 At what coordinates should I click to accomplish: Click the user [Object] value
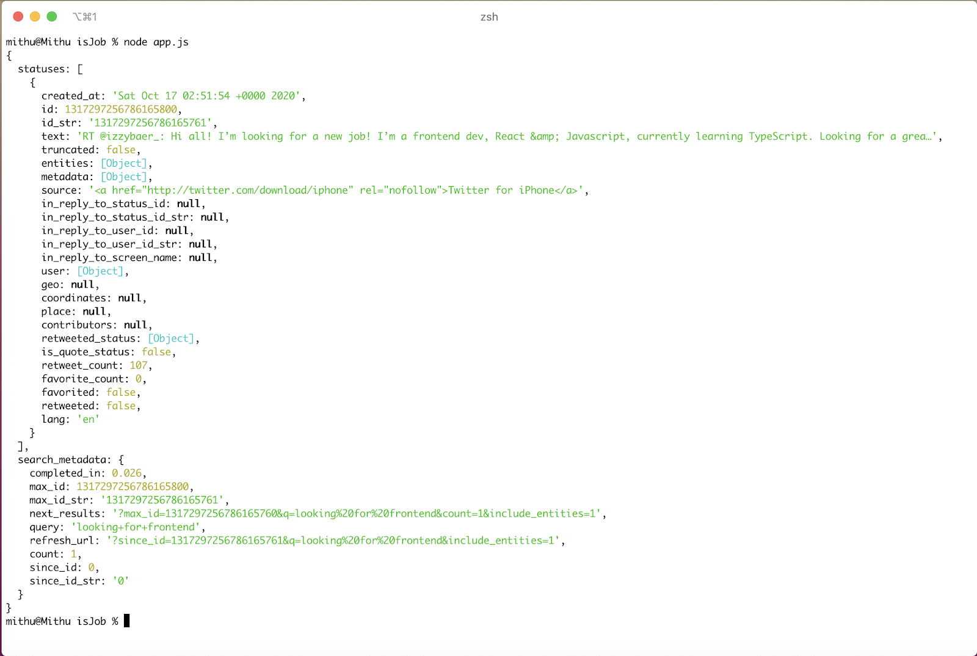100,271
